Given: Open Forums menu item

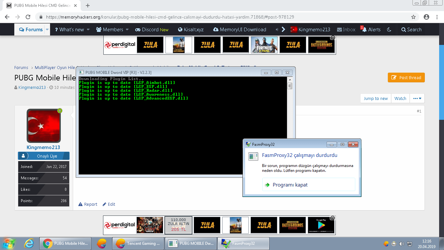Looking at the screenshot, I should tap(31, 30).
